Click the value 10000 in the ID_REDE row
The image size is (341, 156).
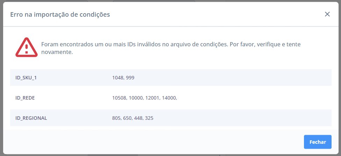(136, 98)
